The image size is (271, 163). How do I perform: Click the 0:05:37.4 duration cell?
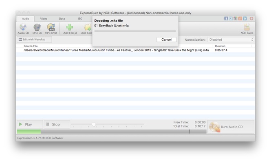221,50
